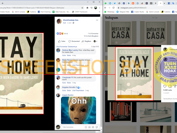This screenshot has width=177, height=133.
Task: Open Cheshmak FS profile
Action: [x=68, y=78]
